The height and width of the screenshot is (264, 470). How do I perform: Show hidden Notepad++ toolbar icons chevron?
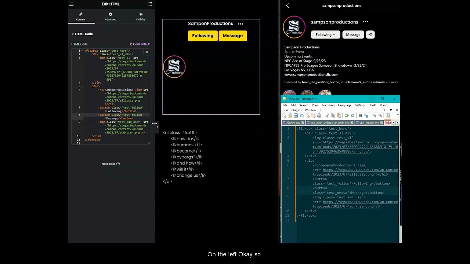(x=398, y=114)
